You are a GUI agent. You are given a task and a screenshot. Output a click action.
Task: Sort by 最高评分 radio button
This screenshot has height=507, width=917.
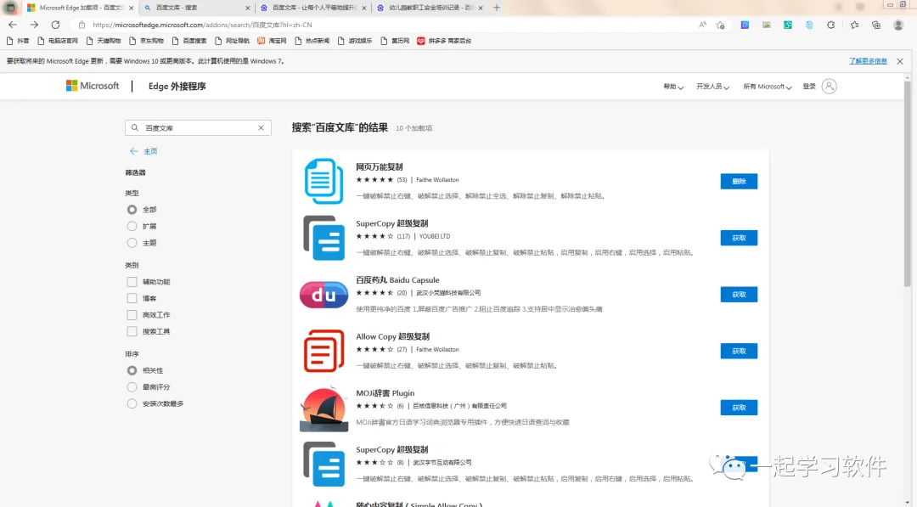(x=132, y=387)
